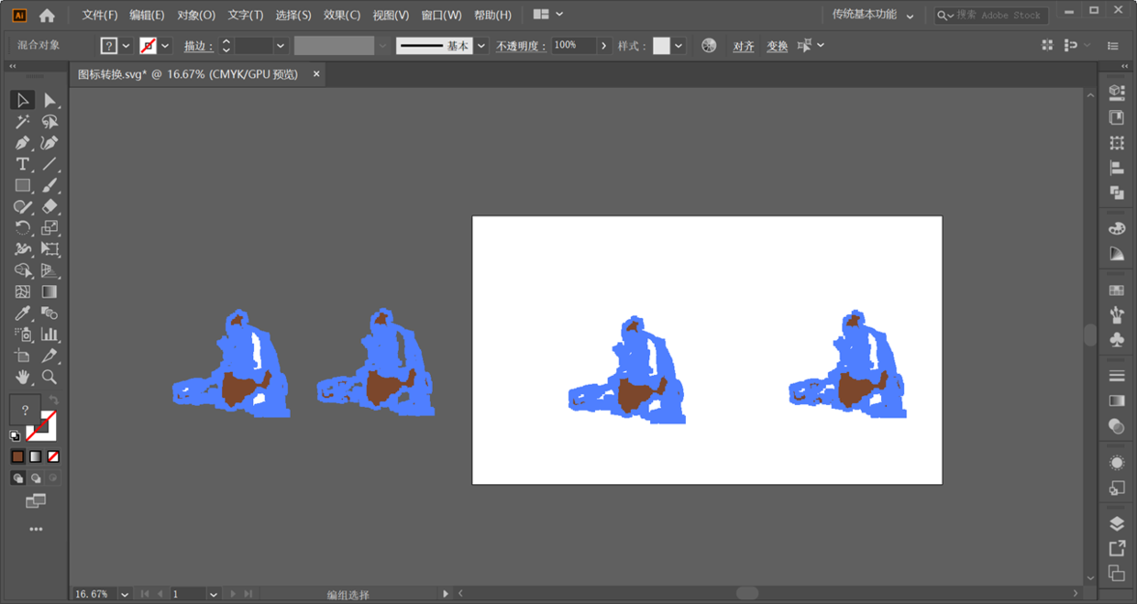The height and width of the screenshot is (604, 1137).
Task: Select the Line Segment tool
Action: [50, 164]
